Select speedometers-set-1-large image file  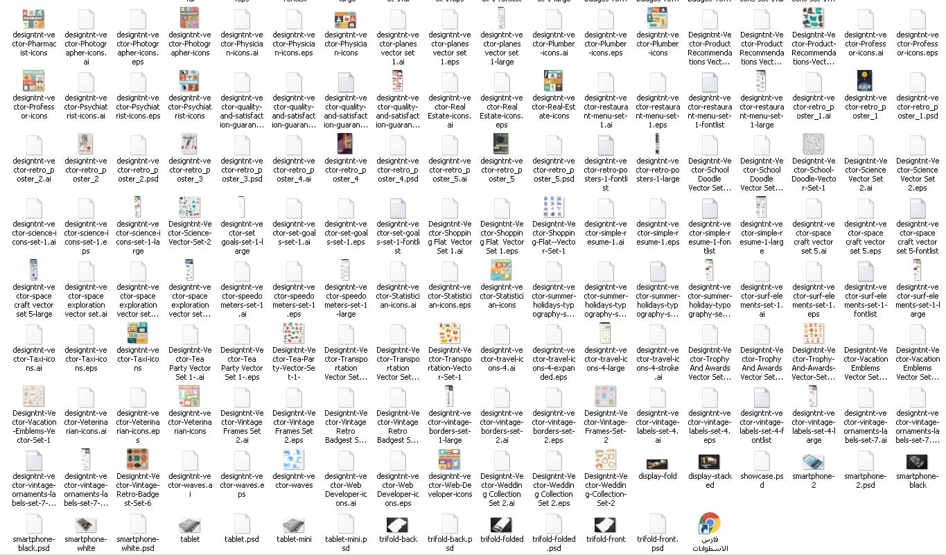coord(346,271)
